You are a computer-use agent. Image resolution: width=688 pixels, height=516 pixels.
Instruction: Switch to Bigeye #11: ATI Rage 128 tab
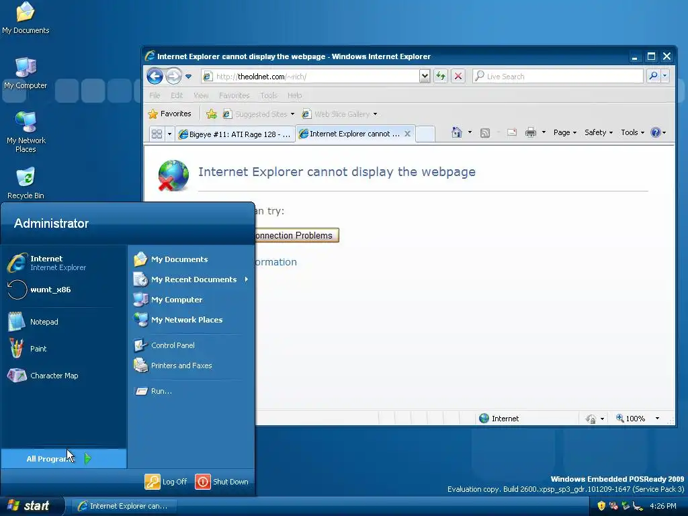click(x=235, y=134)
